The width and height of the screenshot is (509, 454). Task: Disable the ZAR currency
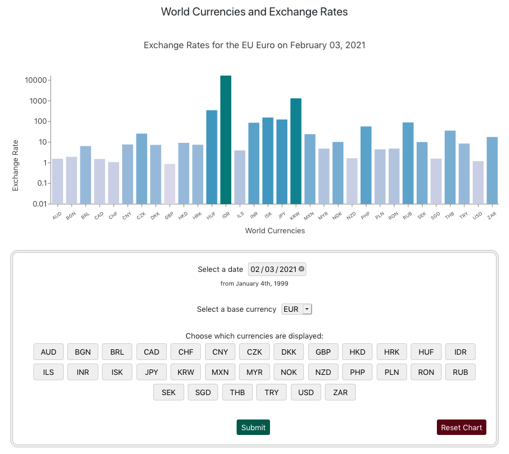340,392
